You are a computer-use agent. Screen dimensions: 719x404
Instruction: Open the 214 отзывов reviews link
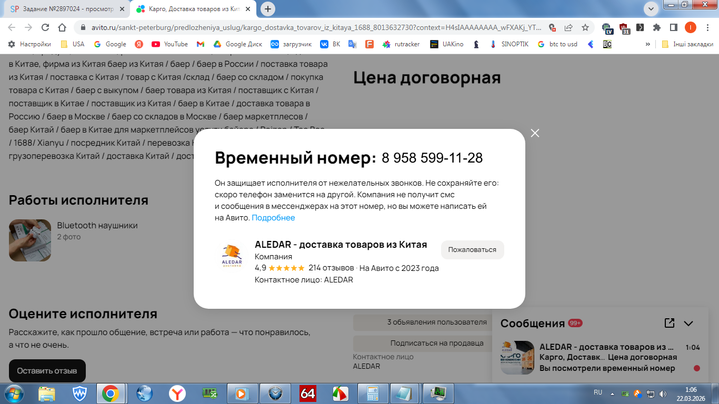[x=331, y=268]
